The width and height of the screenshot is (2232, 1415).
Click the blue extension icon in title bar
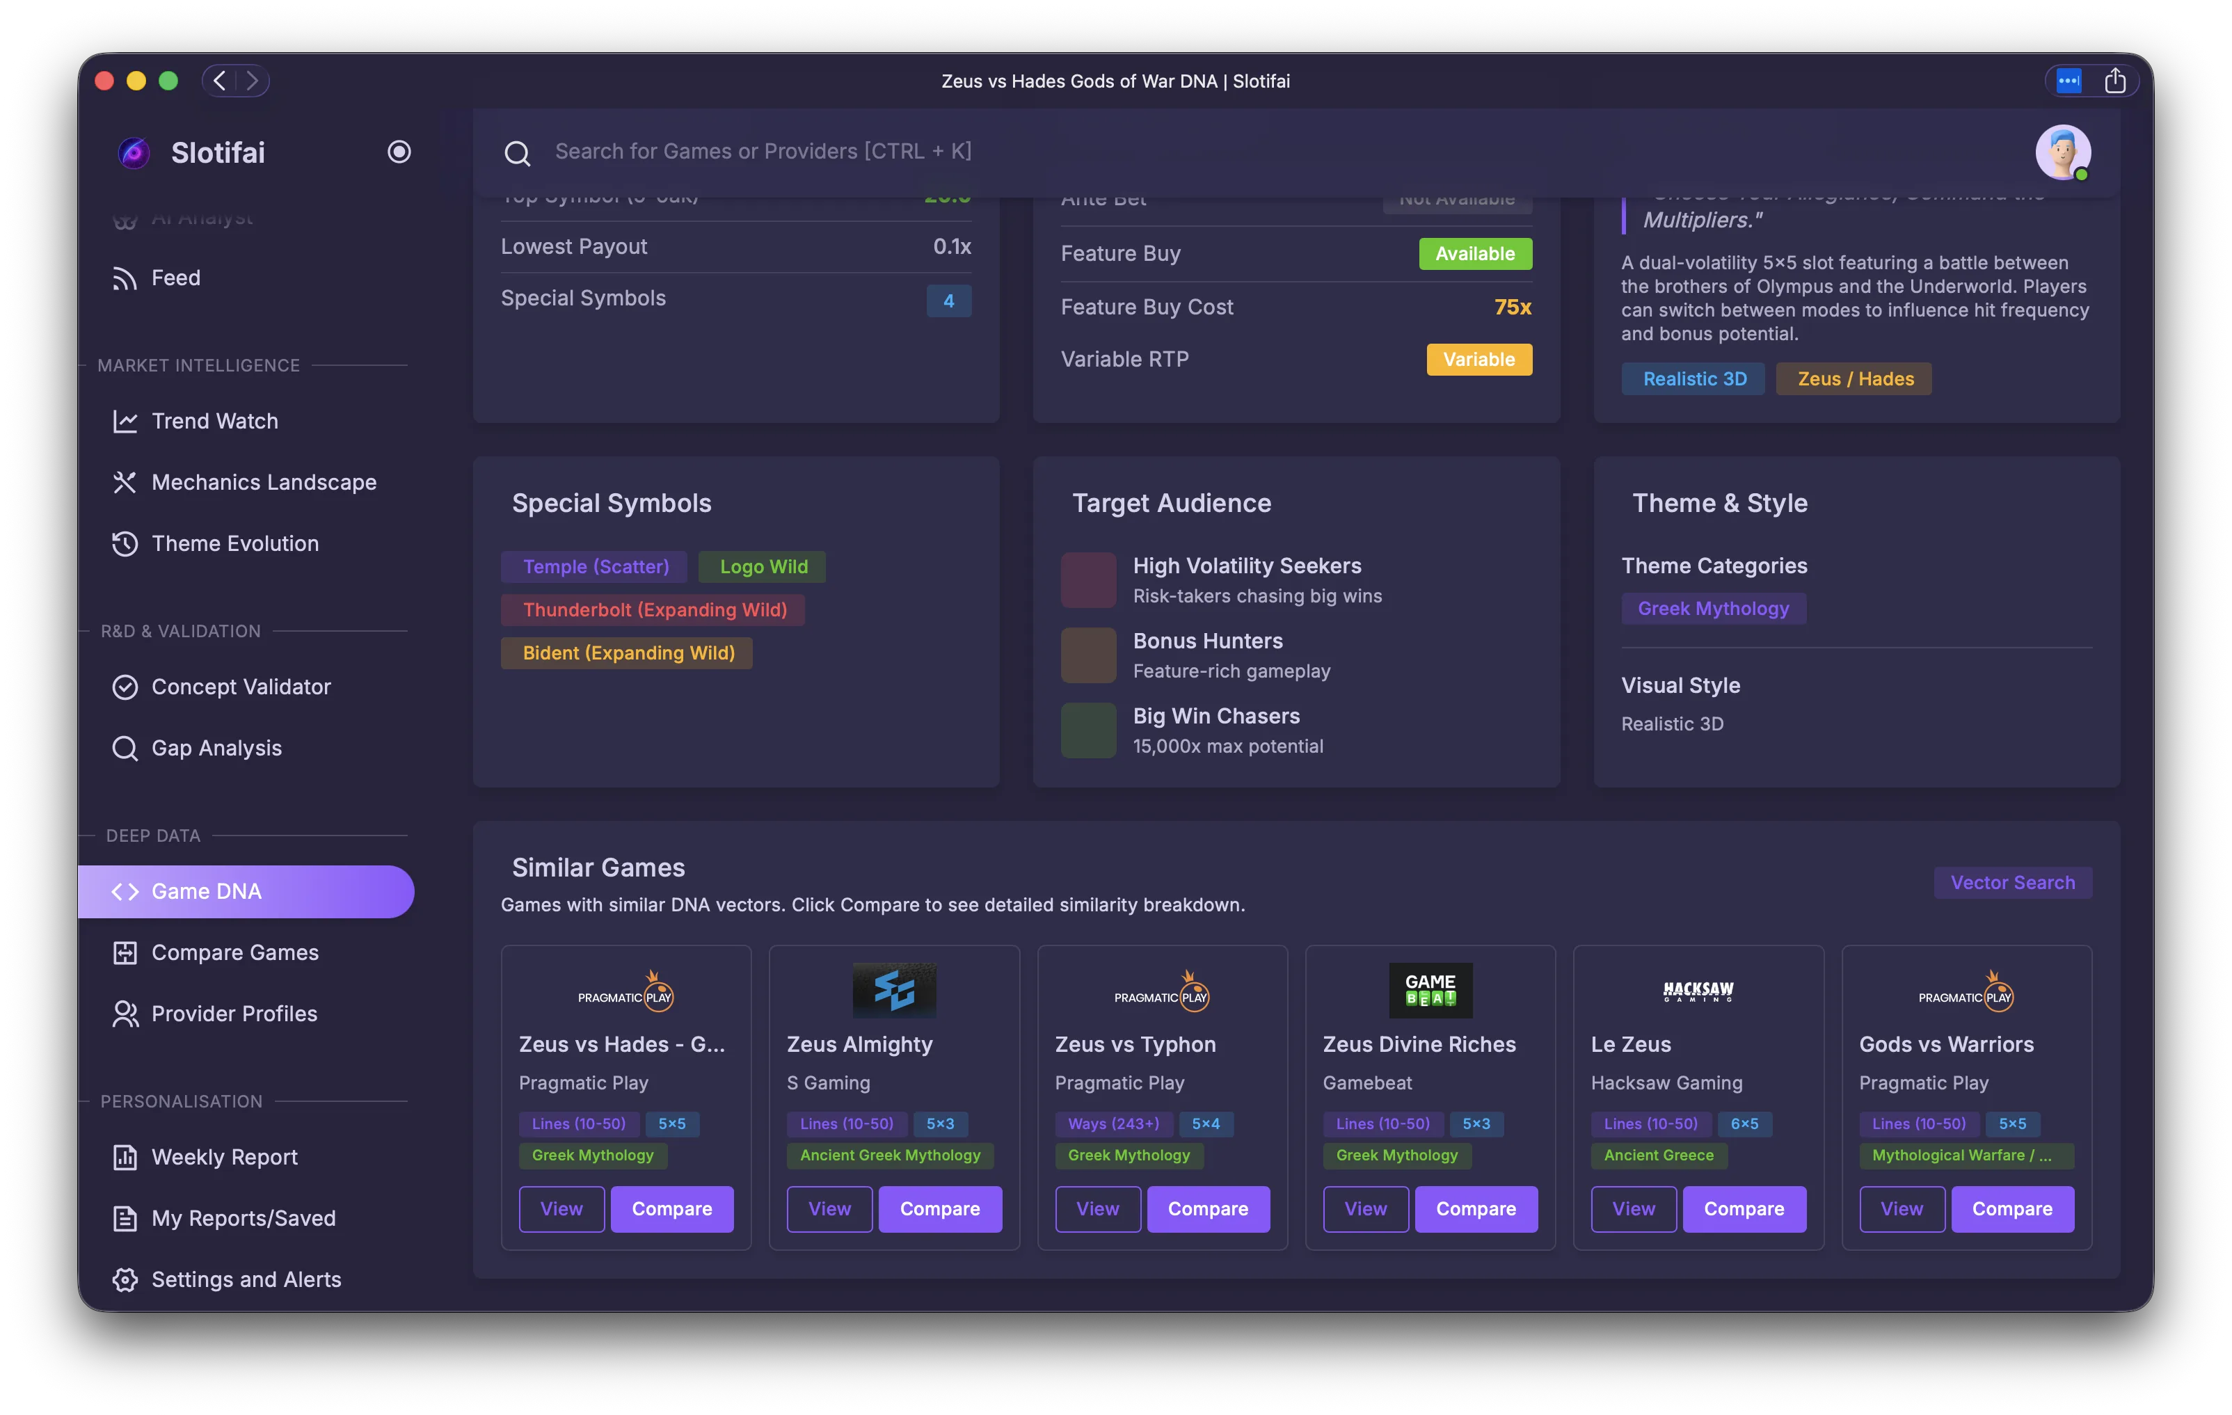[x=2069, y=81]
